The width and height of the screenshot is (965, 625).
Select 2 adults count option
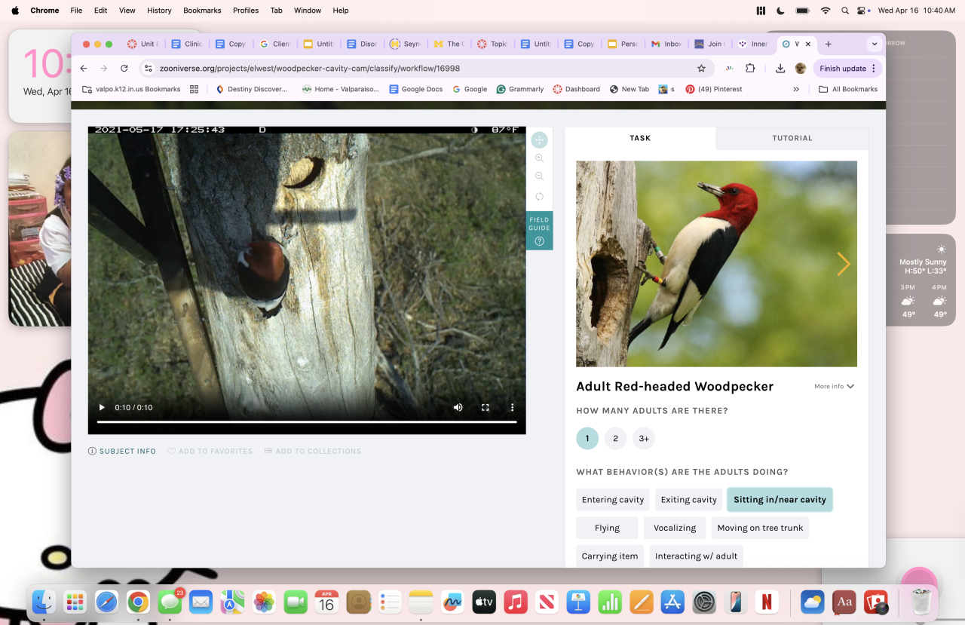(x=615, y=438)
